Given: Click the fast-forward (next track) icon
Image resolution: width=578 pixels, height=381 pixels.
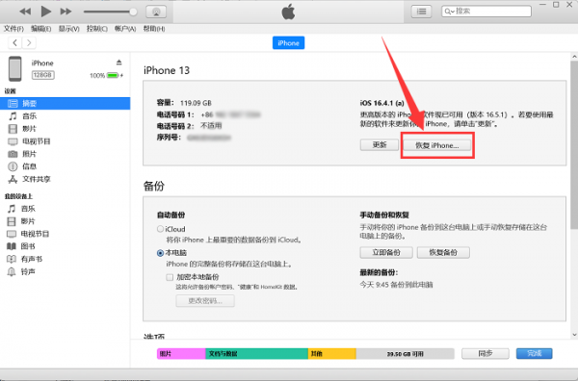Looking at the screenshot, I should click(66, 12).
